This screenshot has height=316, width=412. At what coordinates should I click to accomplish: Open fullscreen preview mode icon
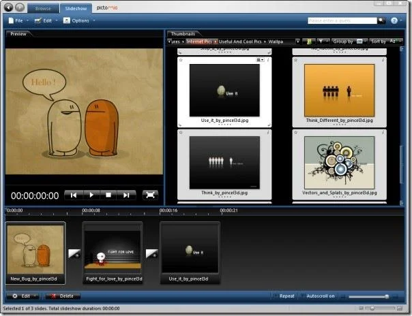click(x=150, y=195)
